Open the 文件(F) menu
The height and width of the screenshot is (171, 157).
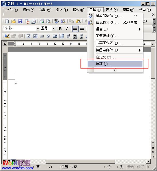click(x=12, y=10)
